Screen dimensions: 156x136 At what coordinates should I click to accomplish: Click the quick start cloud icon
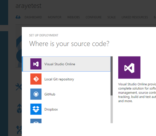(18, 17)
